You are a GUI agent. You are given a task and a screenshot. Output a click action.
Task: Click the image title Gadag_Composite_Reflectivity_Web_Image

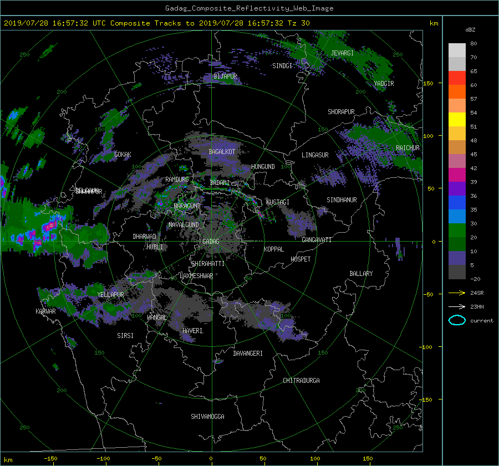click(x=249, y=8)
